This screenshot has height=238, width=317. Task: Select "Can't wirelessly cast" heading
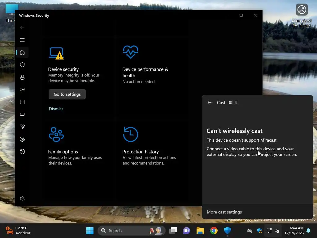pyautogui.click(x=235, y=131)
